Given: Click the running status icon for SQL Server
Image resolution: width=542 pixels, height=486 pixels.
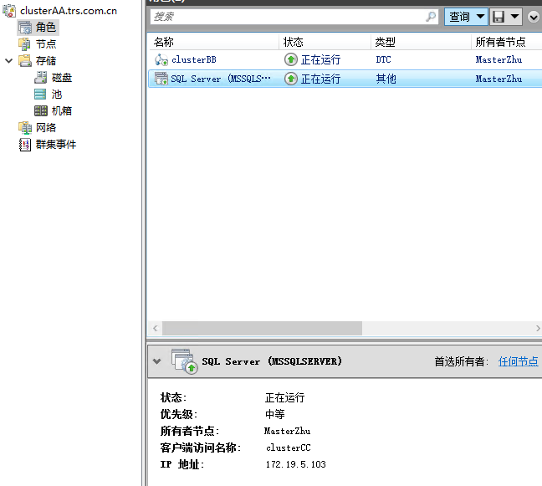Looking at the screenshot, I should point(291,79).
